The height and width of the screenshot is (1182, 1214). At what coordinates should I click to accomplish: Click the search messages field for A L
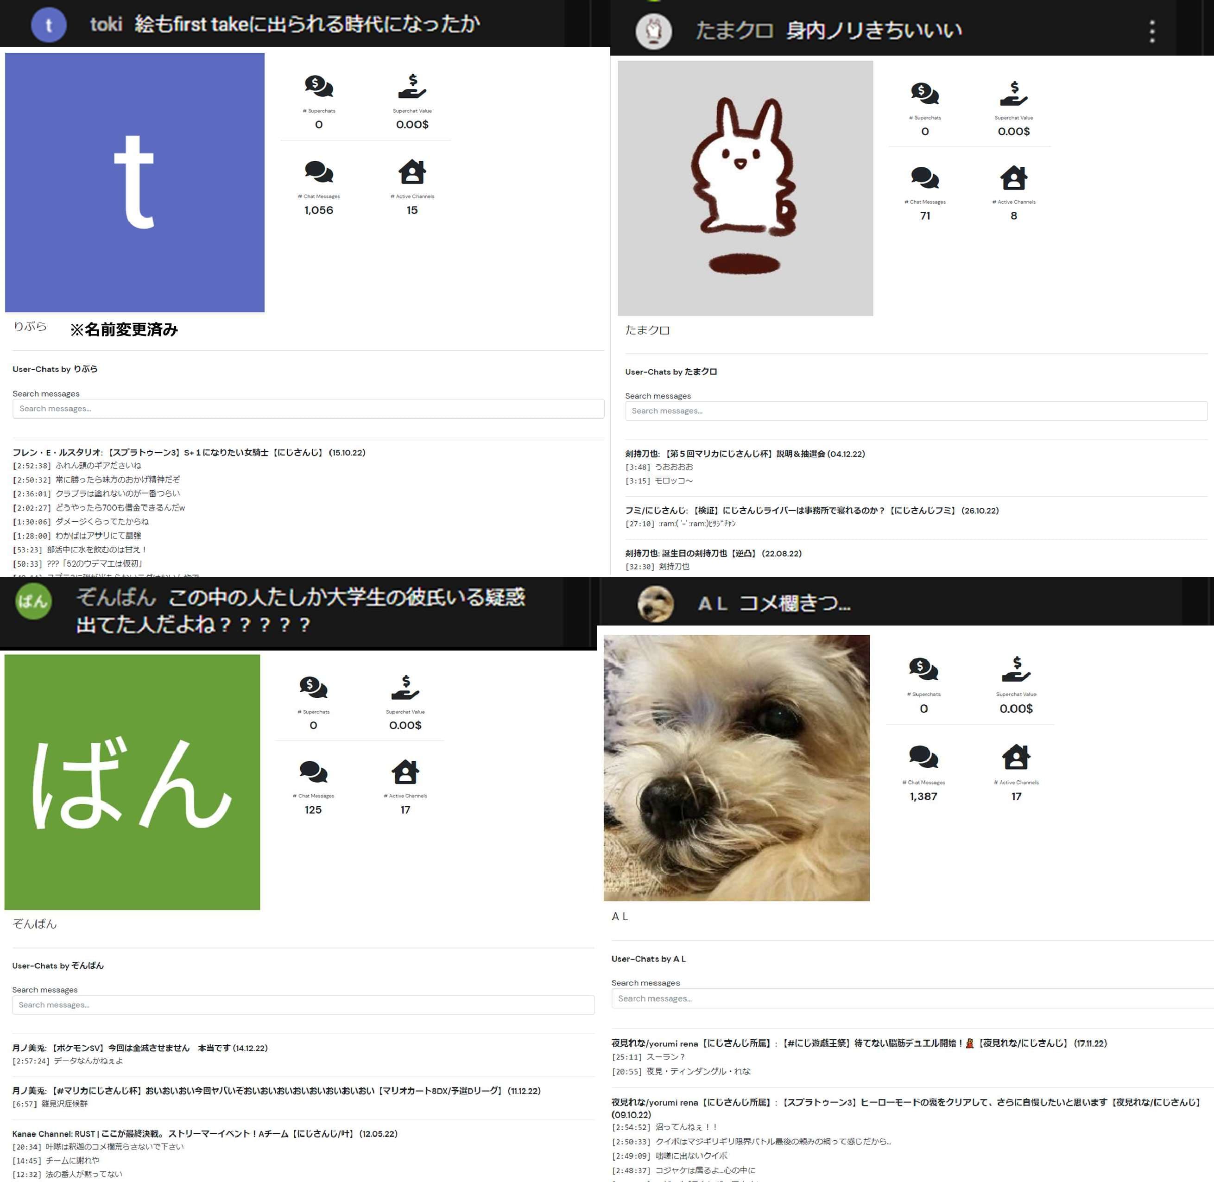tap(912, 998)
